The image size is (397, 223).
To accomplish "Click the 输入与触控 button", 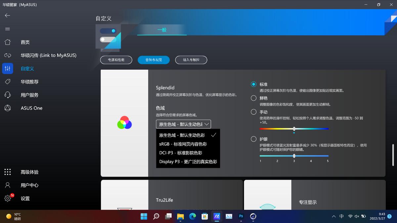I will click(191, 60).
